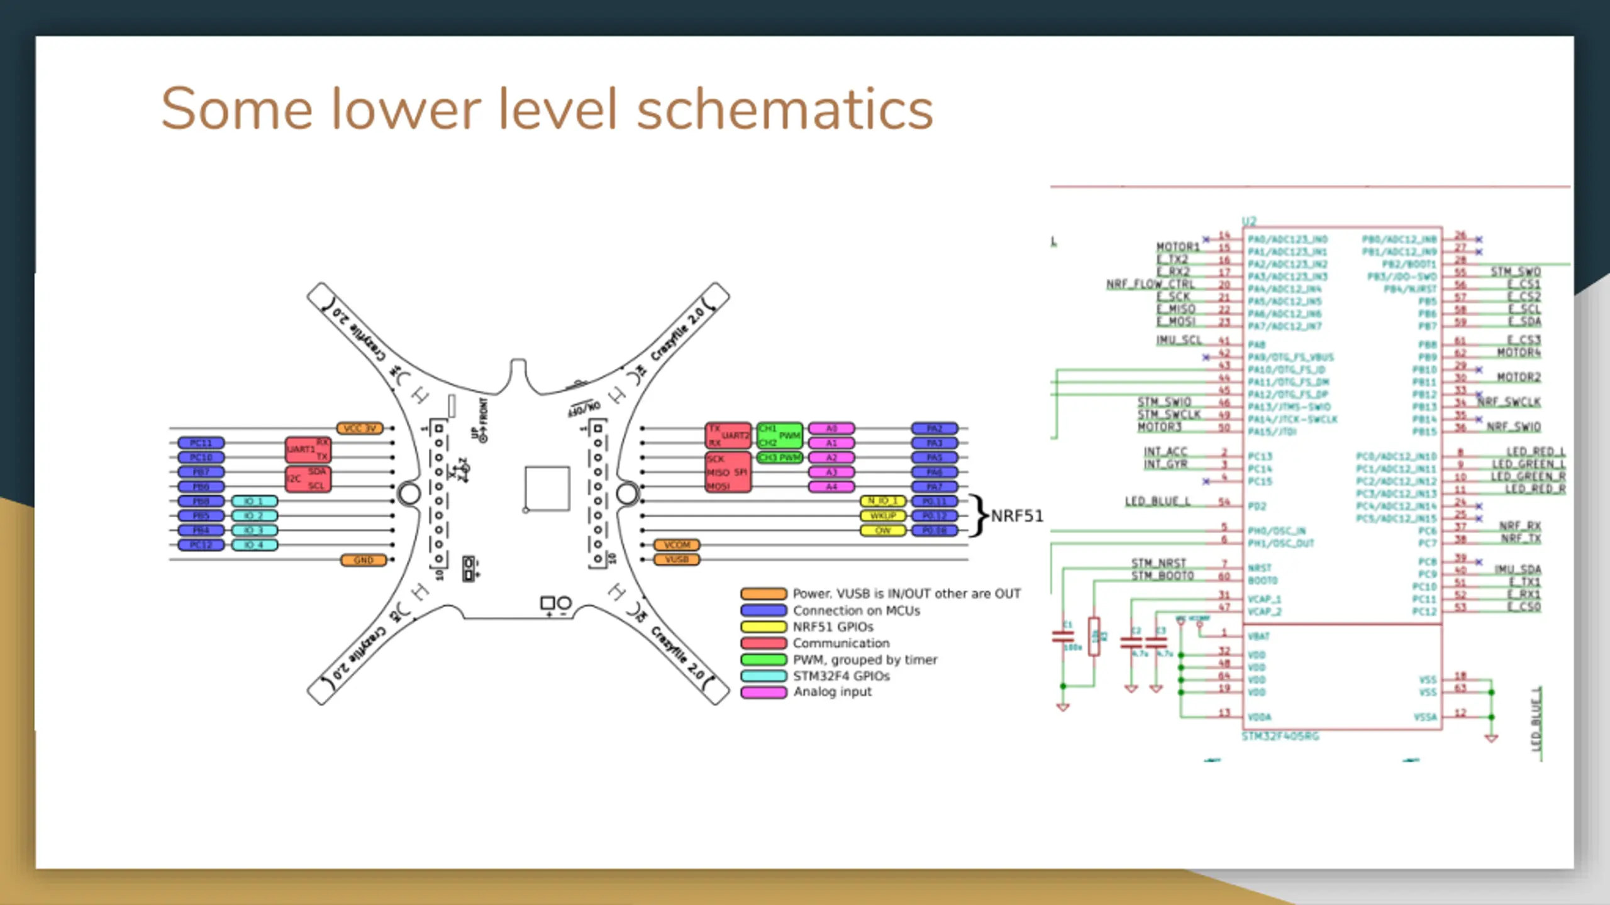The height and width of the screenshot is (905, 1610).
Task: Click the green CH1 CH2 PWM block
Action: (780, 436)
